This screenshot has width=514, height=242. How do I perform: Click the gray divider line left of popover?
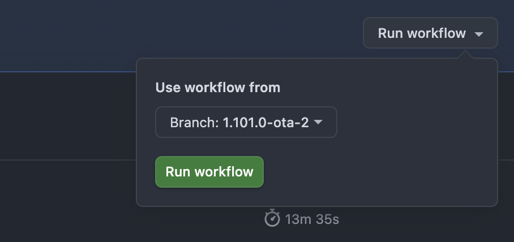[x=68, y=160]
